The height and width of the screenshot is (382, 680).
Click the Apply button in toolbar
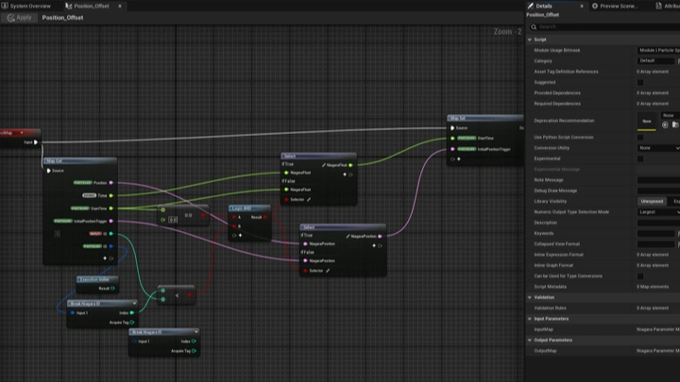(x=19, y=17)
